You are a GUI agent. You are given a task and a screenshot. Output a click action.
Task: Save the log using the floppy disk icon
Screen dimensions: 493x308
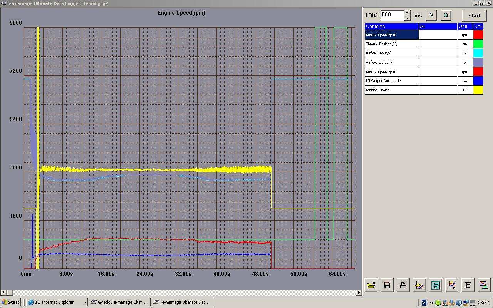pos(387,285)
